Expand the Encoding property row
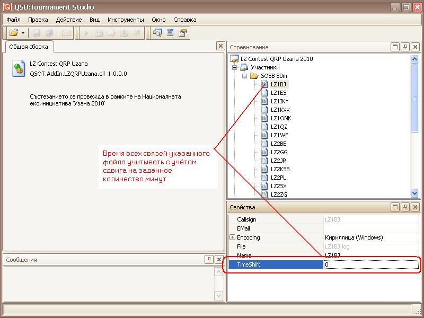The width and height of the screenshot is (424, 318). [x=232, y=237]
